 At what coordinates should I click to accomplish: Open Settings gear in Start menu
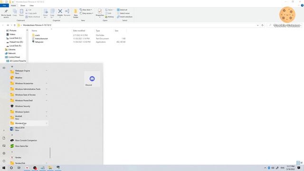click(4, 153)
